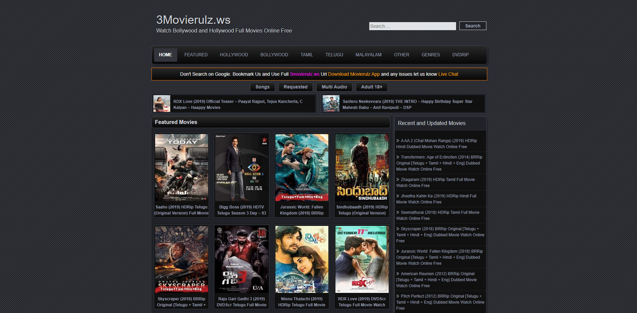The height and width of the screenshot is (313, 637).
Task: Open Sarileru Neekevvaru intro thumbnail
Action: click(331, 104)
